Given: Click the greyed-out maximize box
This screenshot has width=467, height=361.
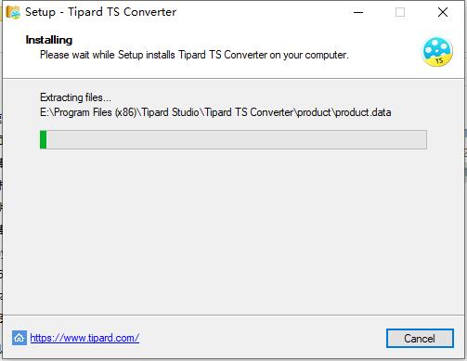Looking at the screenshot, I should [x=400, y=12].
